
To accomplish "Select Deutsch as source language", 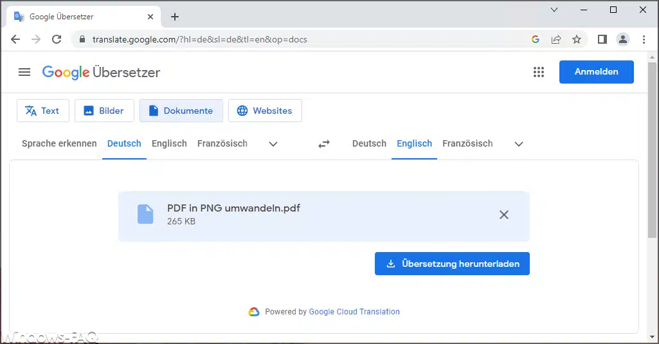I will pos(124,144).
